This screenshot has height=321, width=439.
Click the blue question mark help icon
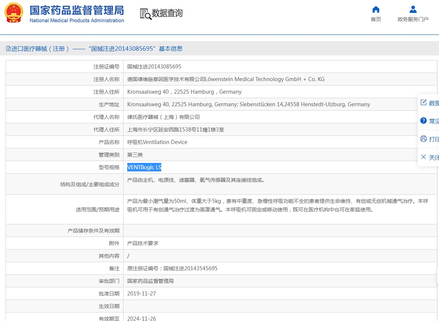click(423, 121)
